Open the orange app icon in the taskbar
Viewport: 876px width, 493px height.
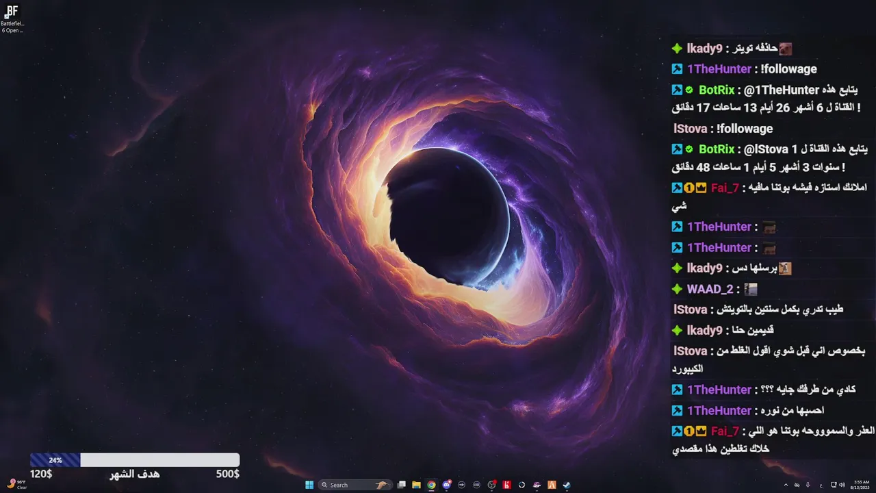point(552,485)
